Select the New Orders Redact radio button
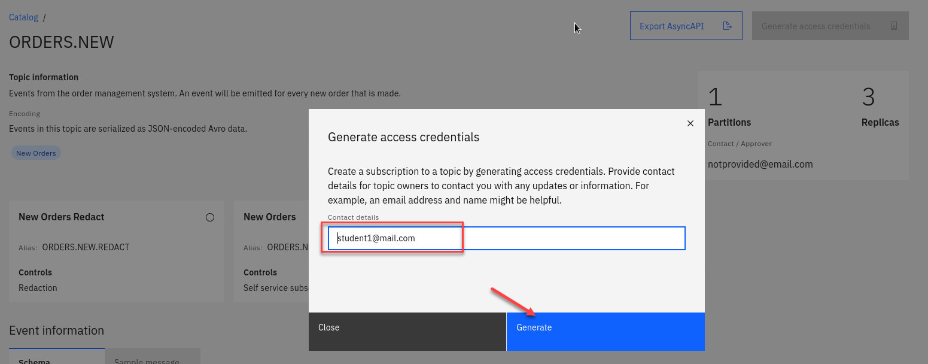 click(210, 217)
